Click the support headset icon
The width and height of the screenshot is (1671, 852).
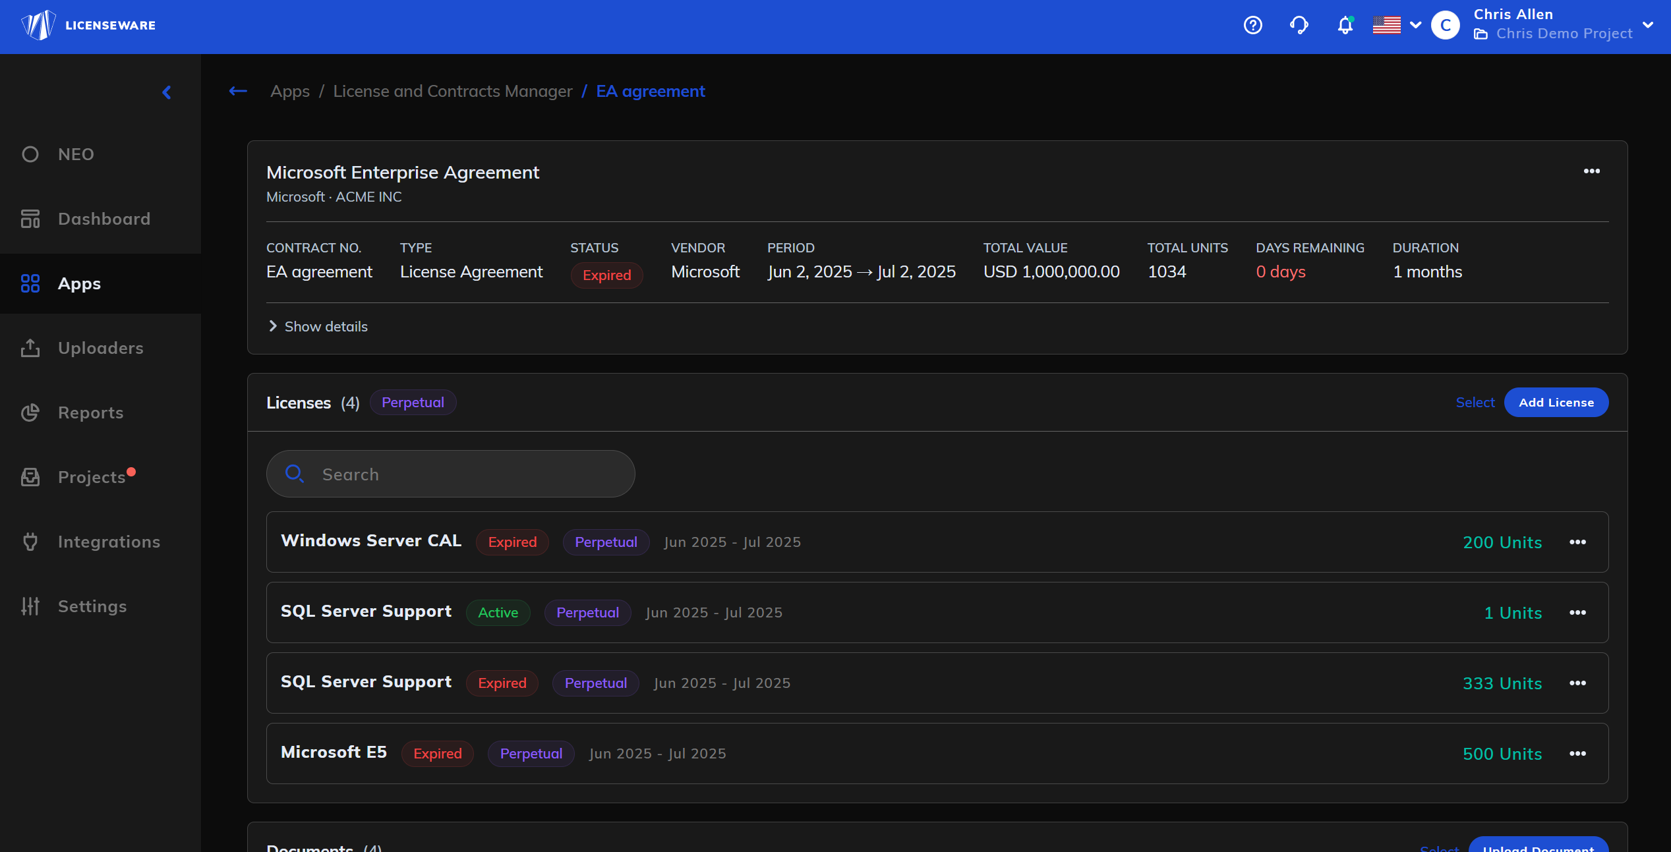tap(1299, 26)
